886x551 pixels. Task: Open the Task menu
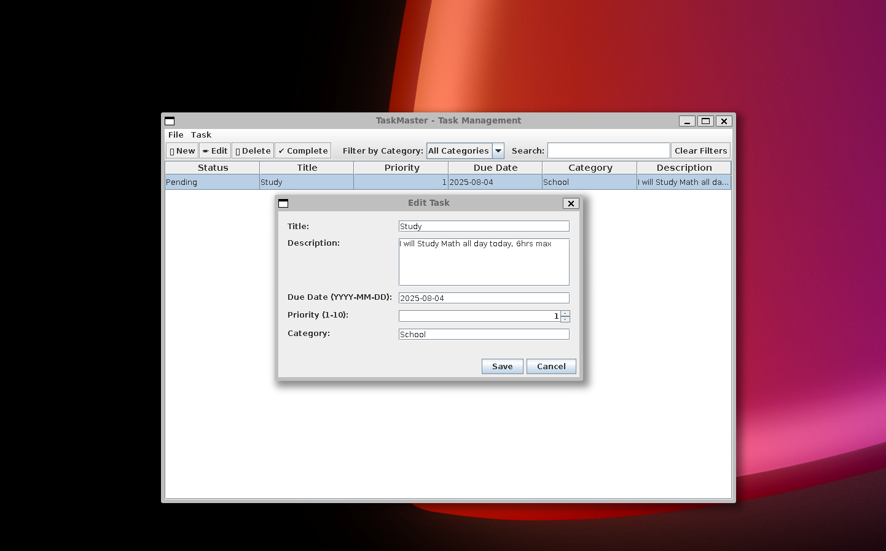[x=201, y=135]
